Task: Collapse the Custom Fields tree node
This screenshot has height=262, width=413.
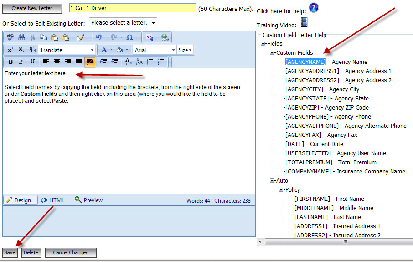Action: [x=272, y=53]
